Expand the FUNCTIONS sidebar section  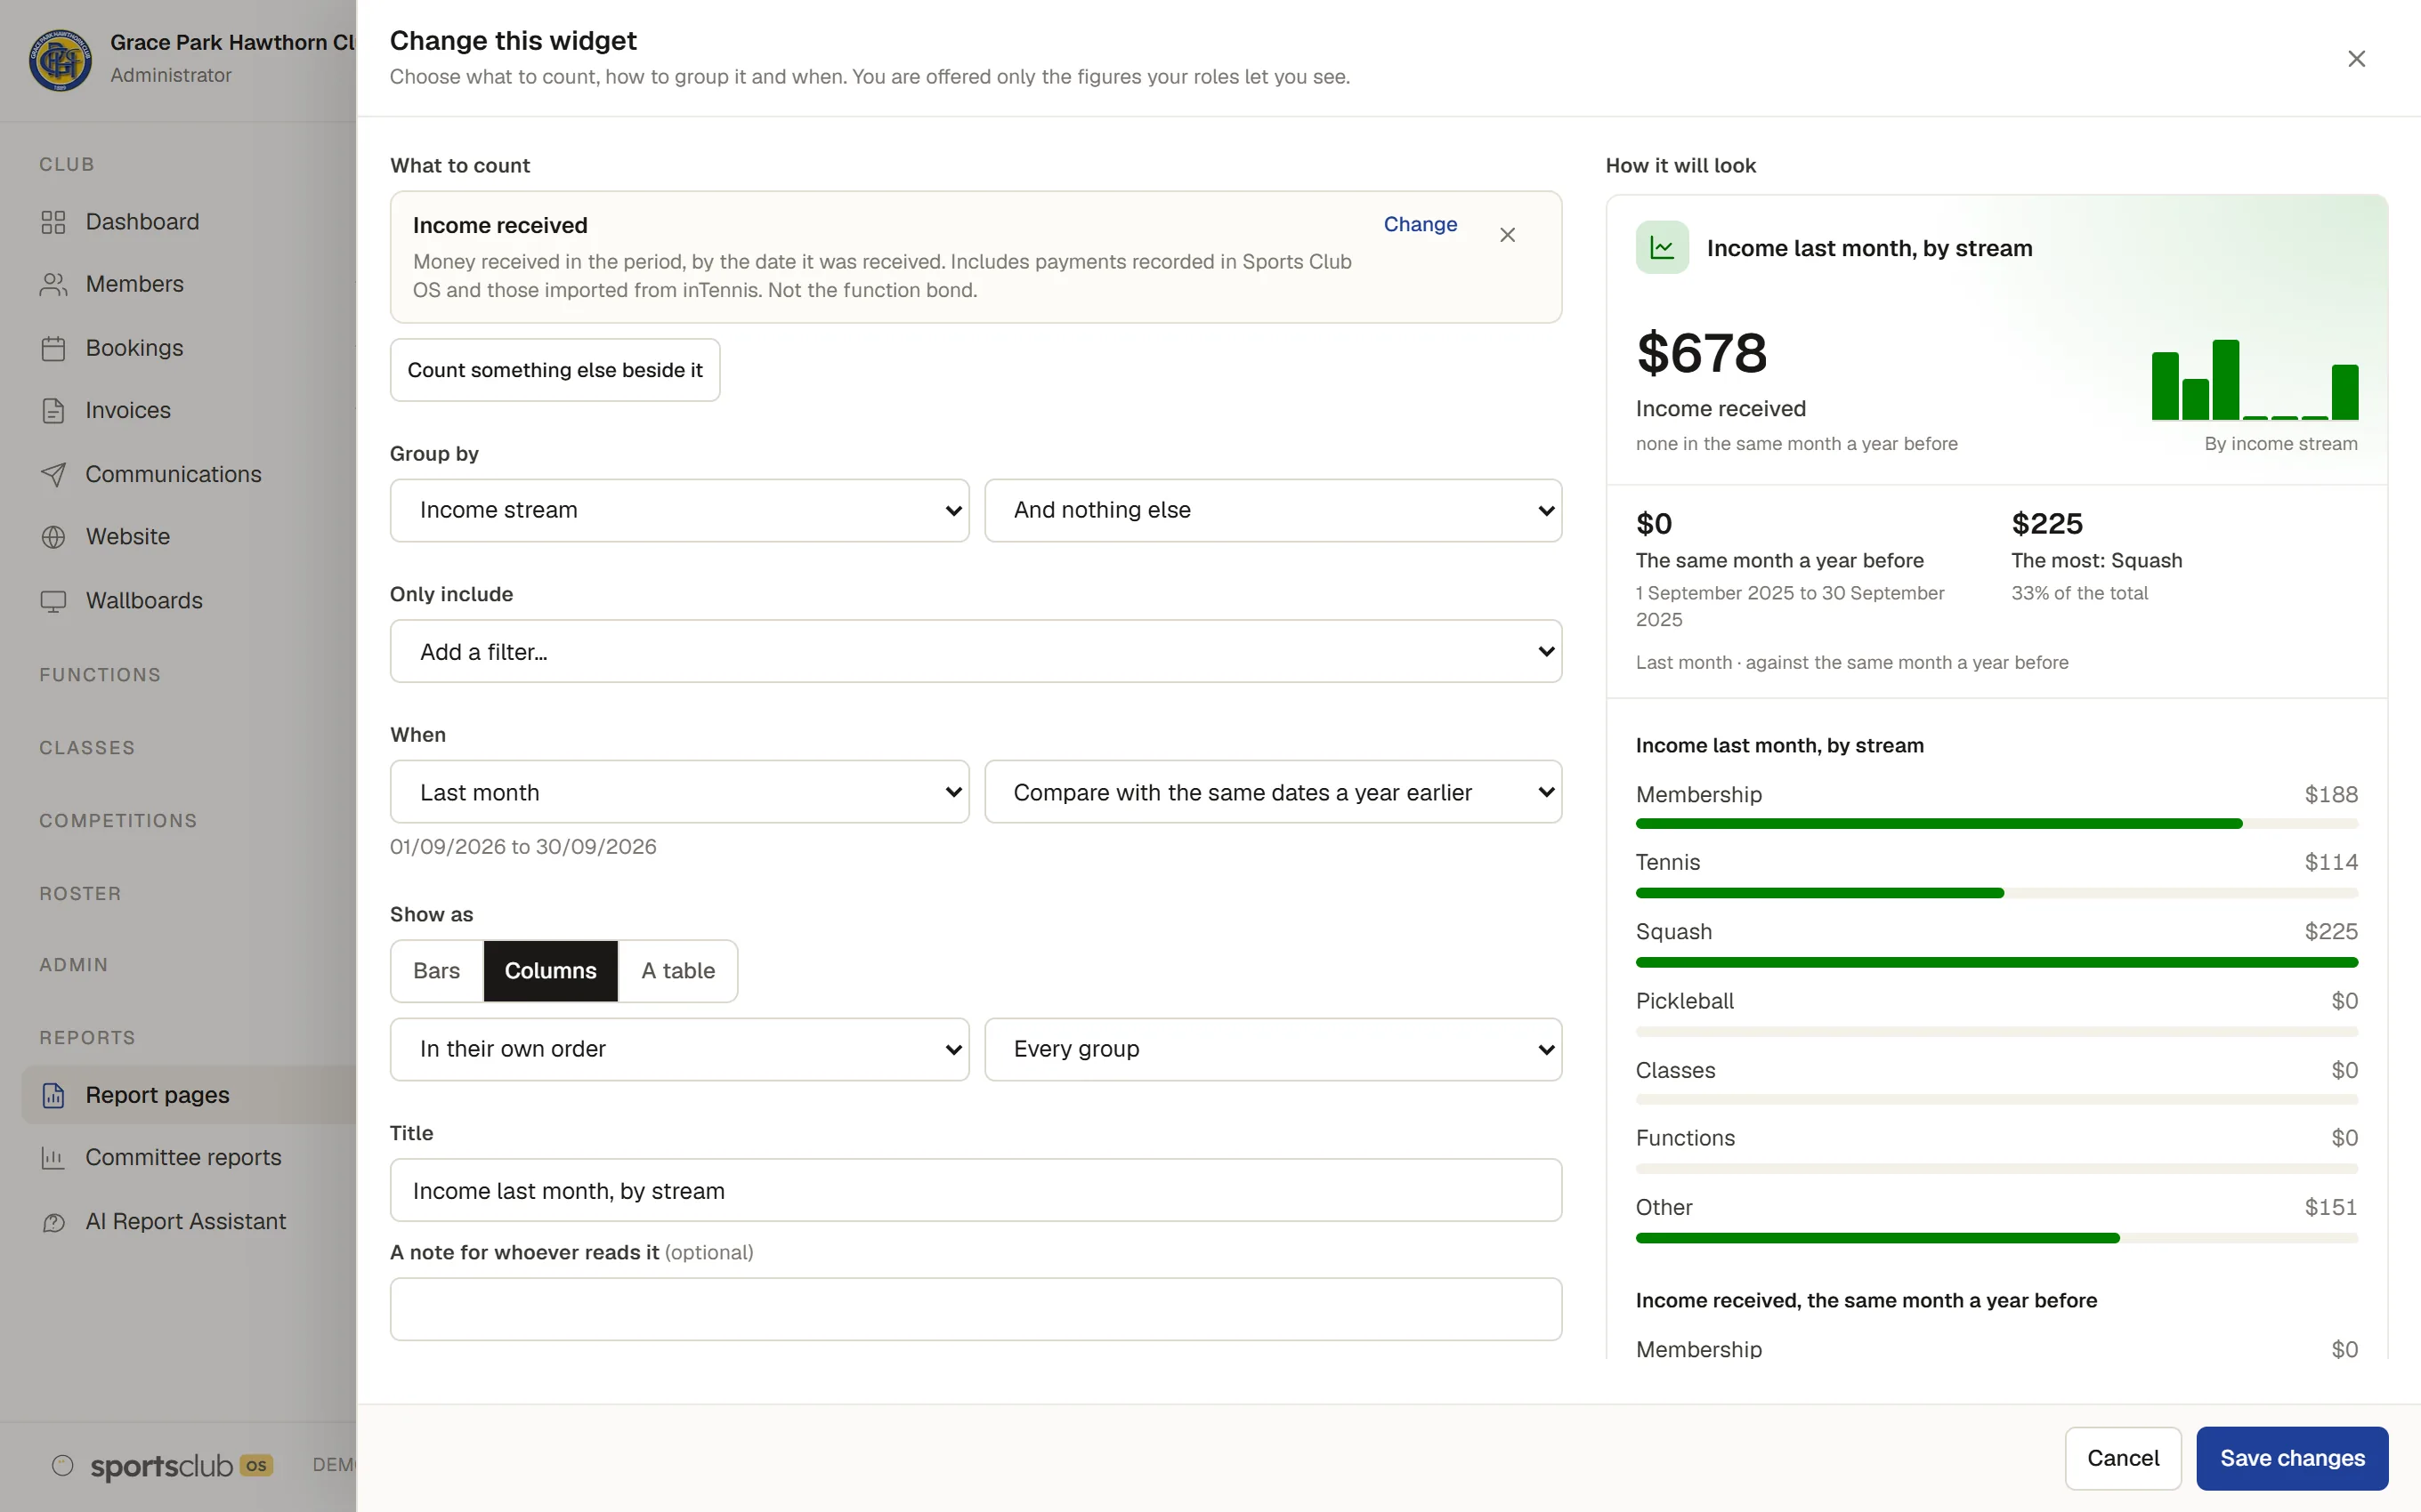point(100,675)
